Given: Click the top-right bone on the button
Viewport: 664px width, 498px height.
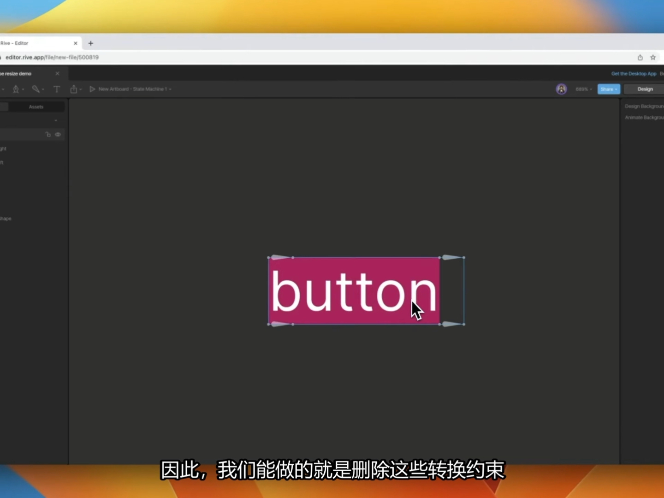Looking at the screenshot, I should pos(452,257).
